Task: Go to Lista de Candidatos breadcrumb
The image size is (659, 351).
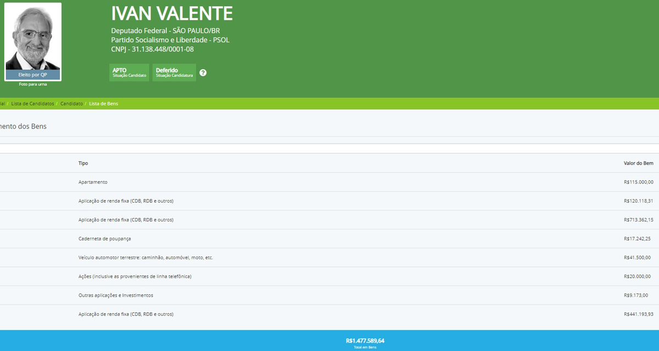Action: tap(32, 104)
